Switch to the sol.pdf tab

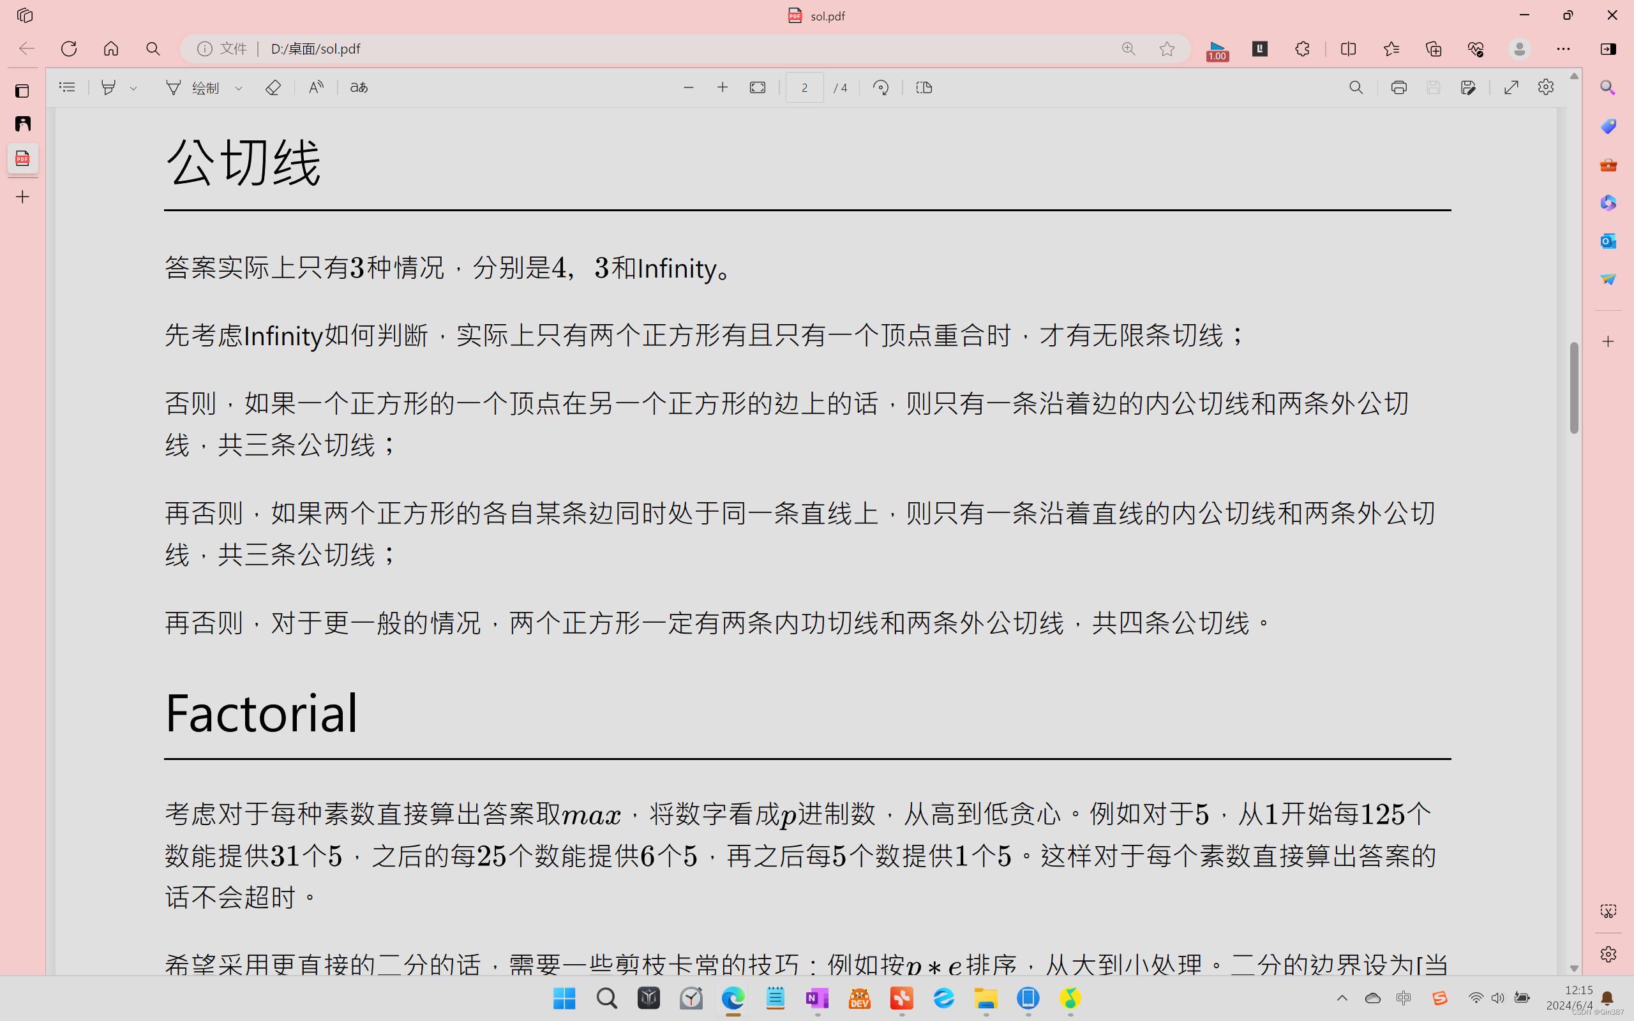[816, 15]
